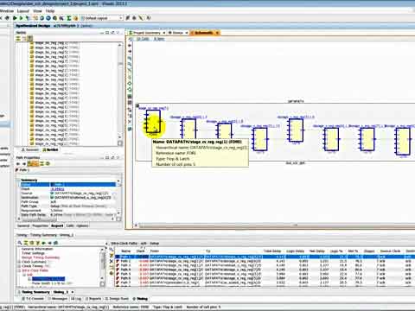Image resolution: width=415 pixels, height=311 pixels.
Task: Click the back arrow in schematic side toolbar
Action: tap(130, 45)
